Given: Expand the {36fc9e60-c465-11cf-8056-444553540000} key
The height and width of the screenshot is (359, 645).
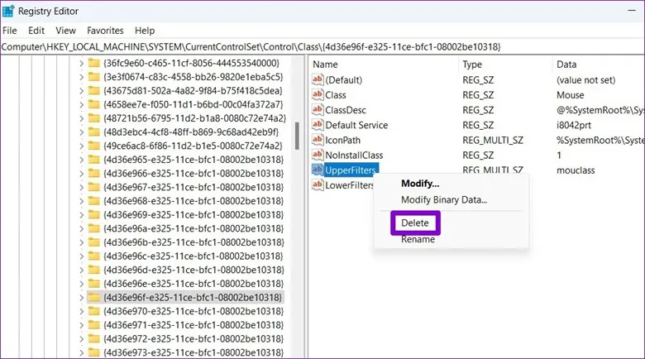Looking at the screenshot, I should click(x=79, y=63).
